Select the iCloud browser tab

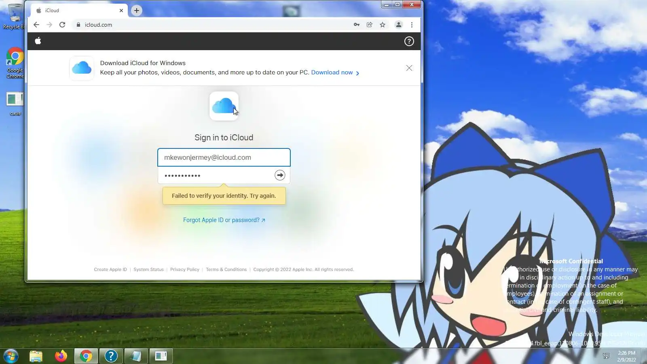pyautogui.click(x=79, y=11)
